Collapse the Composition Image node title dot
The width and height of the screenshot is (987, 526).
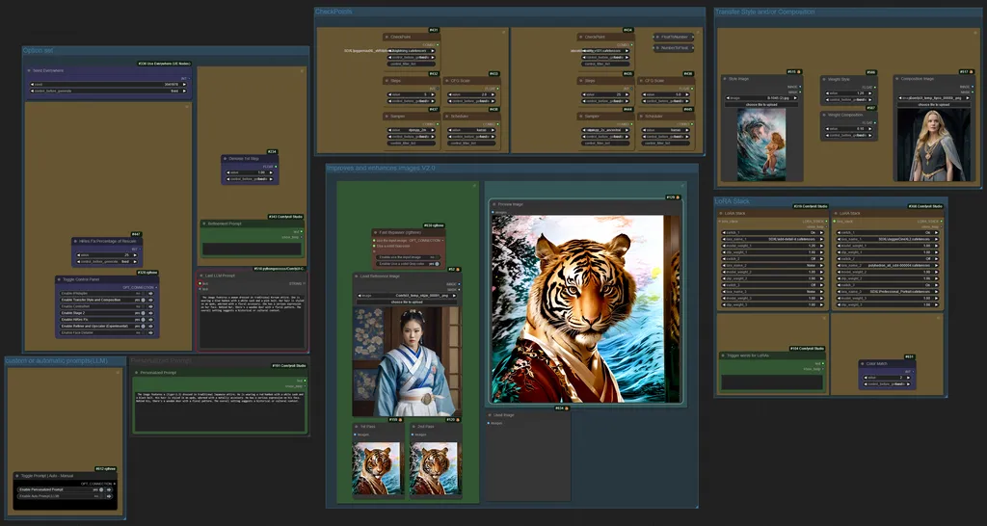897,79
